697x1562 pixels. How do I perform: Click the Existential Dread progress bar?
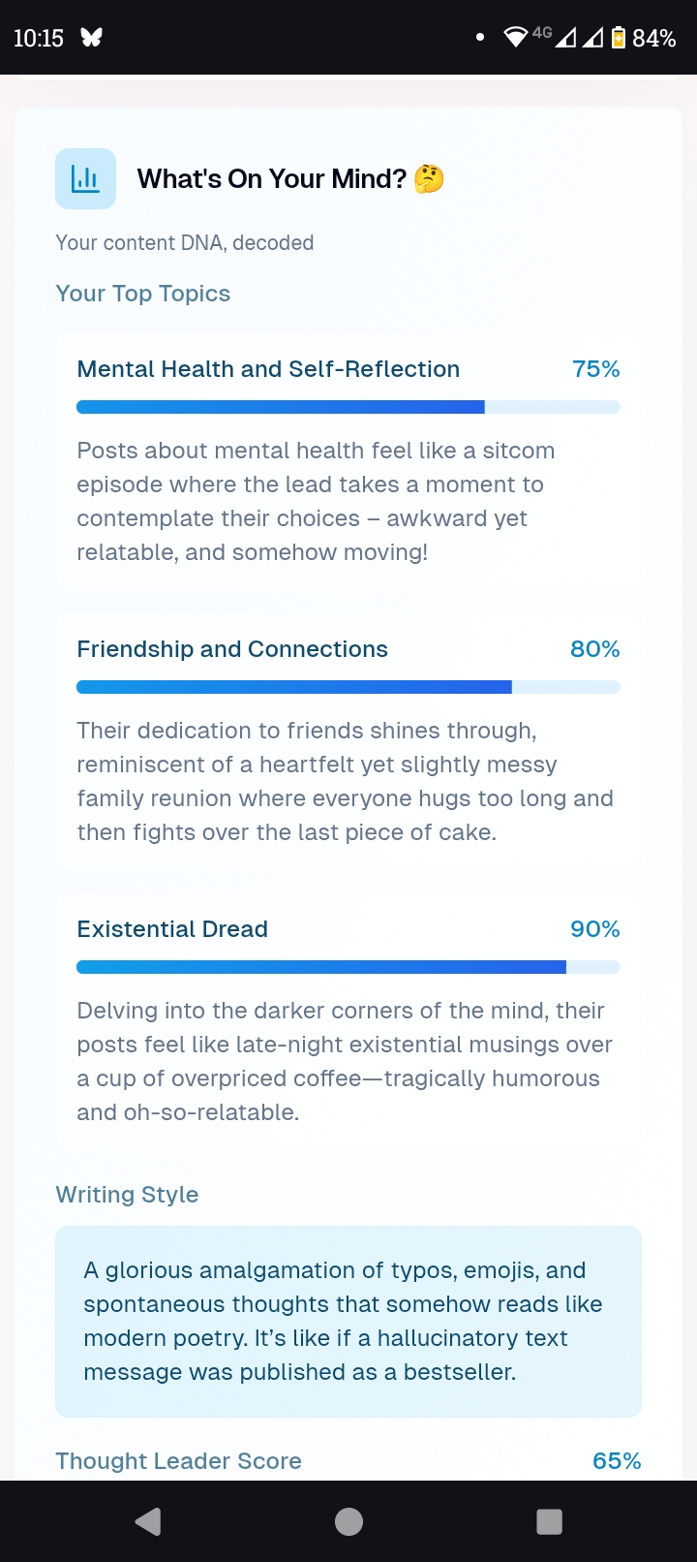point(348,967)
